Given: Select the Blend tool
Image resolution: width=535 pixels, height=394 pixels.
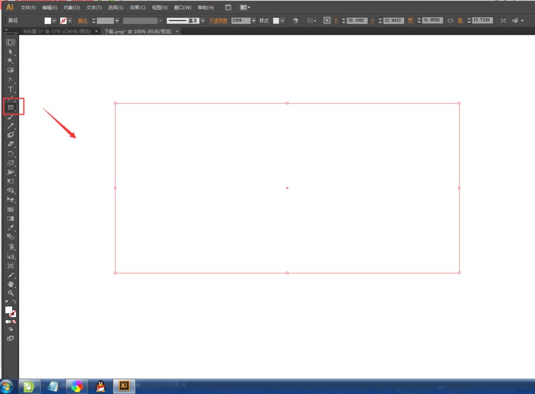Looking at the screenshot, I should click(x=11, y=237).
